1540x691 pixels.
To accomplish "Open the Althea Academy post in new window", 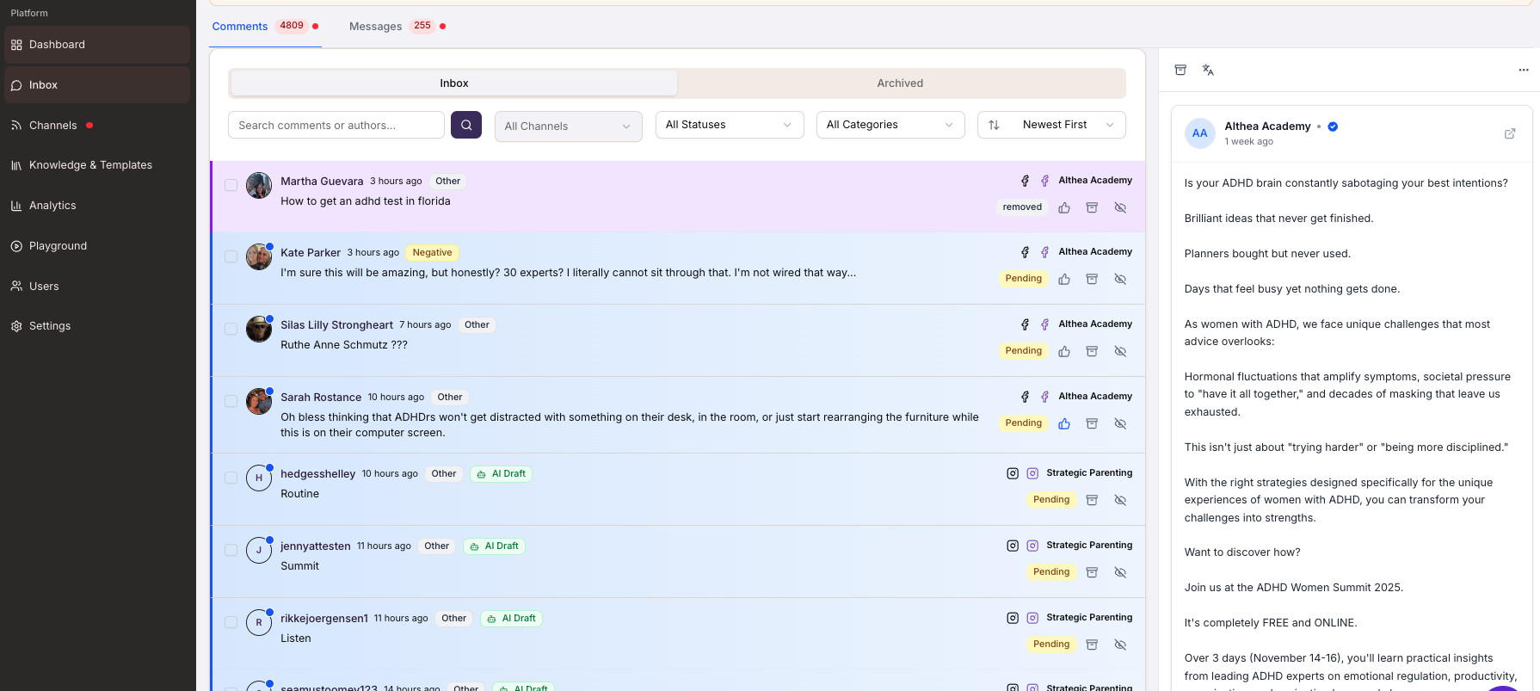I will (1510, 133).
